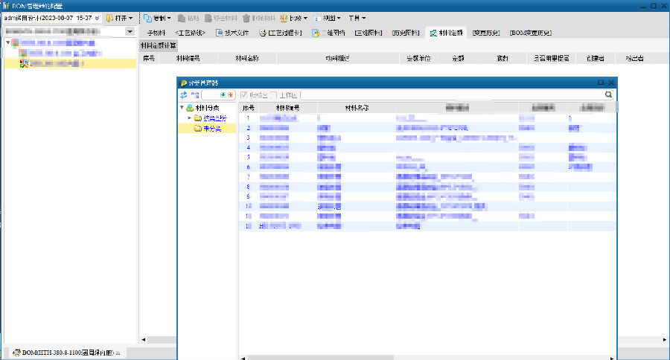670x360 pixels.
Task: Click the 粘贴 (paste) toolbar icon
Action: 182,17
